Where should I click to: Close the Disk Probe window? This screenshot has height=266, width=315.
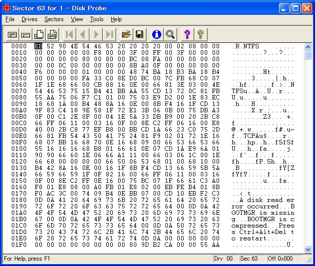307,8
